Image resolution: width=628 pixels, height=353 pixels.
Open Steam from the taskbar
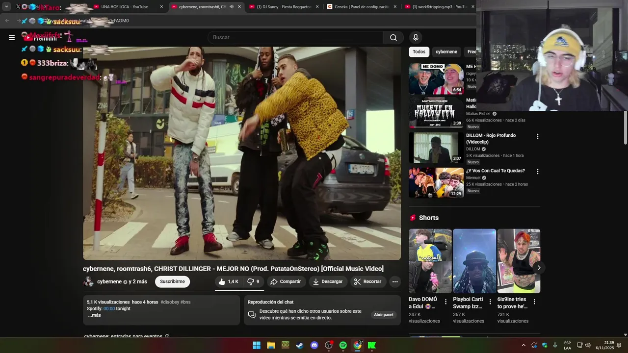point(300,345)
